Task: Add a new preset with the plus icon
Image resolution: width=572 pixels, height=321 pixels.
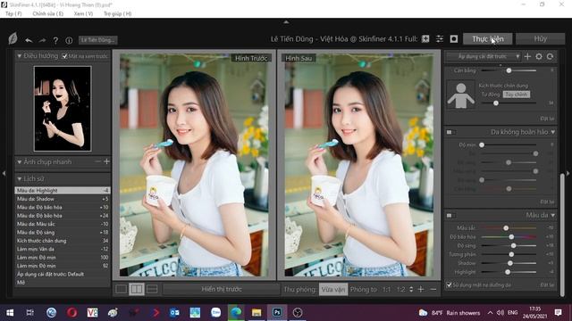Action: (x=527, y=56)
